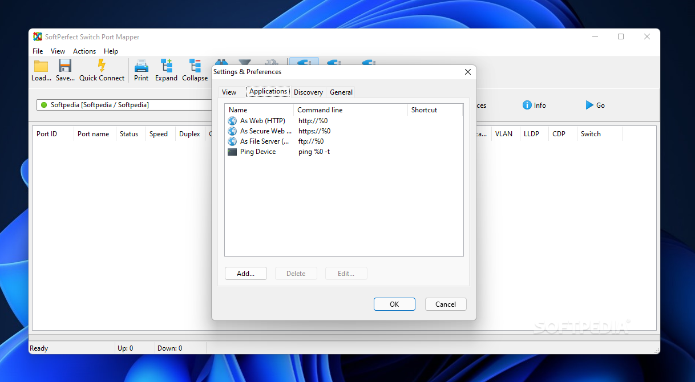Viewport: 695px width, 382px height.
Task: Select the As Web (HTTP) globe icon
Action: pyautogui.click(x=232, y=121)
